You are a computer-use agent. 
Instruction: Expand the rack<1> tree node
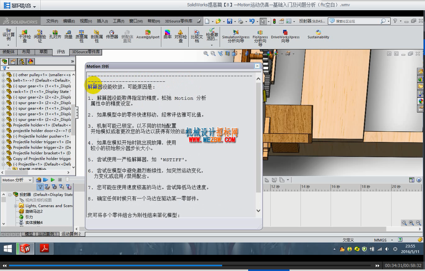tap(3, 92)
